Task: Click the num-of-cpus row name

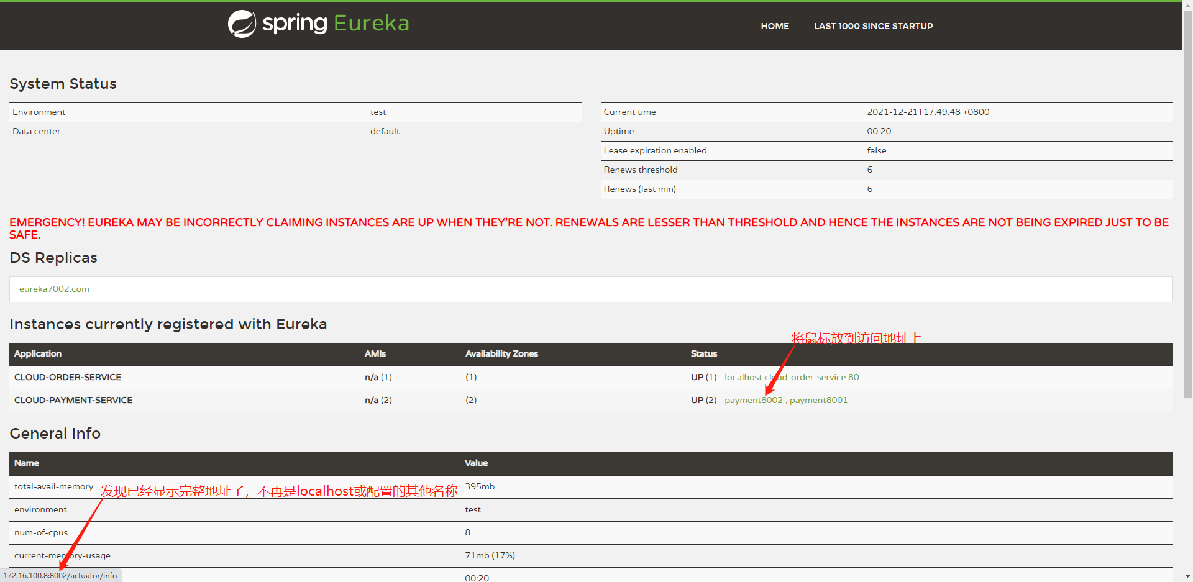Action: click(x=41, y=532)
